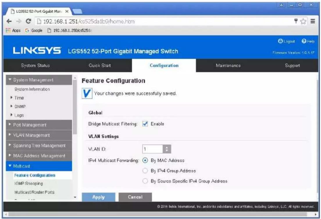Viewport: 321px width, 219px height.
Task: Select By MAC Address radio button
Action: (145, 160)
